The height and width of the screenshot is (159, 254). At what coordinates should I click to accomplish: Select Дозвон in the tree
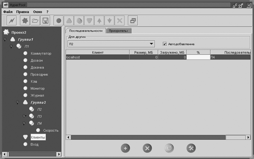37,60
